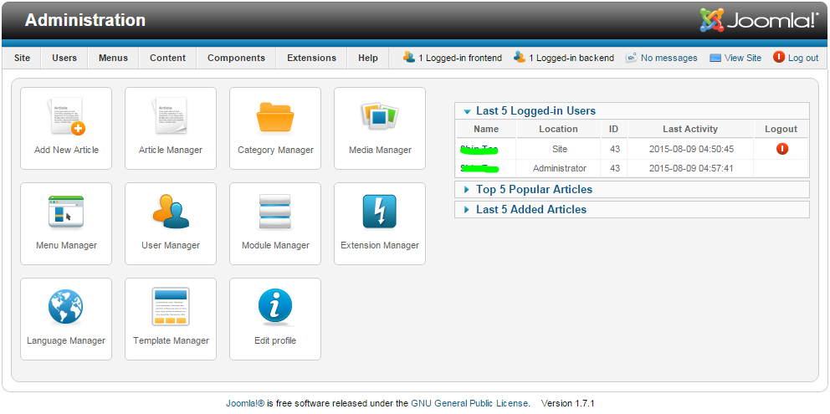The height and width of the screenshot is (414, 830).
Task: Click the logged-in backend users icon
Action: (520, 57)
